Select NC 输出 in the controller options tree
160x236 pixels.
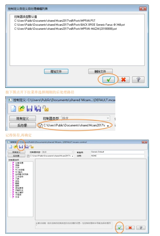pyautogui.click(x=19, y=172)
